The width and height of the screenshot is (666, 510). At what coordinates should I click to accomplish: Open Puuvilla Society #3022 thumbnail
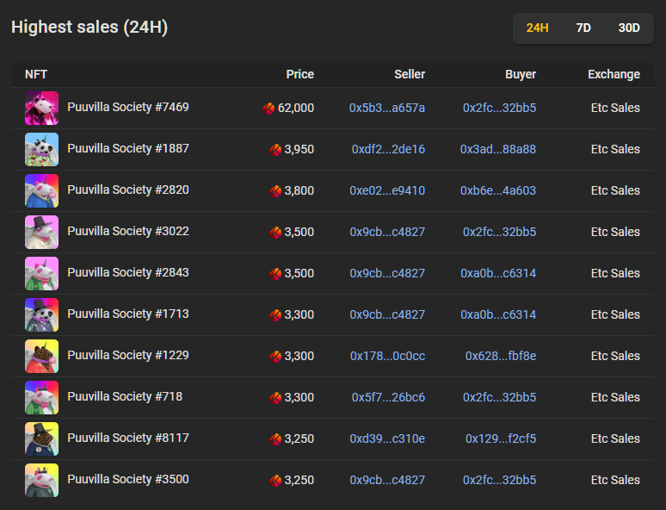(41, 232)
